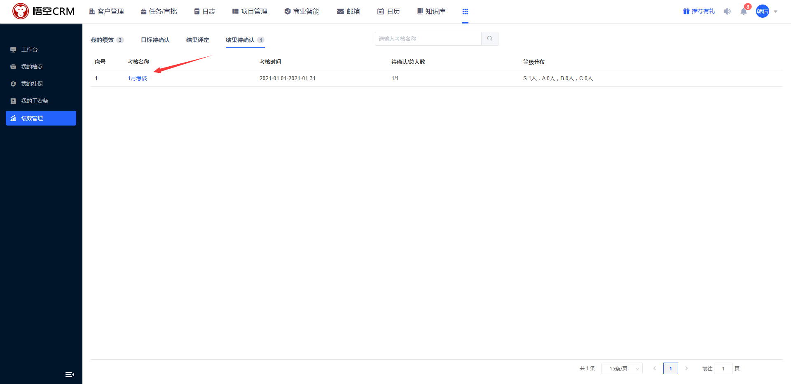Open the 15条/页 page size dropdown
The height and width of the screenshot is (384, 791).
tap(622, 368)
